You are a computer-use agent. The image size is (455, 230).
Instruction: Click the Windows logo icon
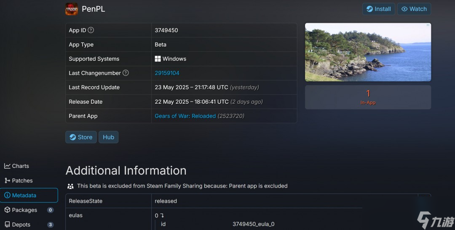(158, 59)
